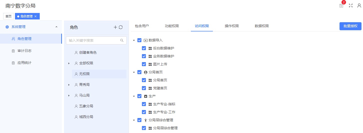Click the 批量授权 button
This screenshot has width=363, height=133.
tap(350, 26)
